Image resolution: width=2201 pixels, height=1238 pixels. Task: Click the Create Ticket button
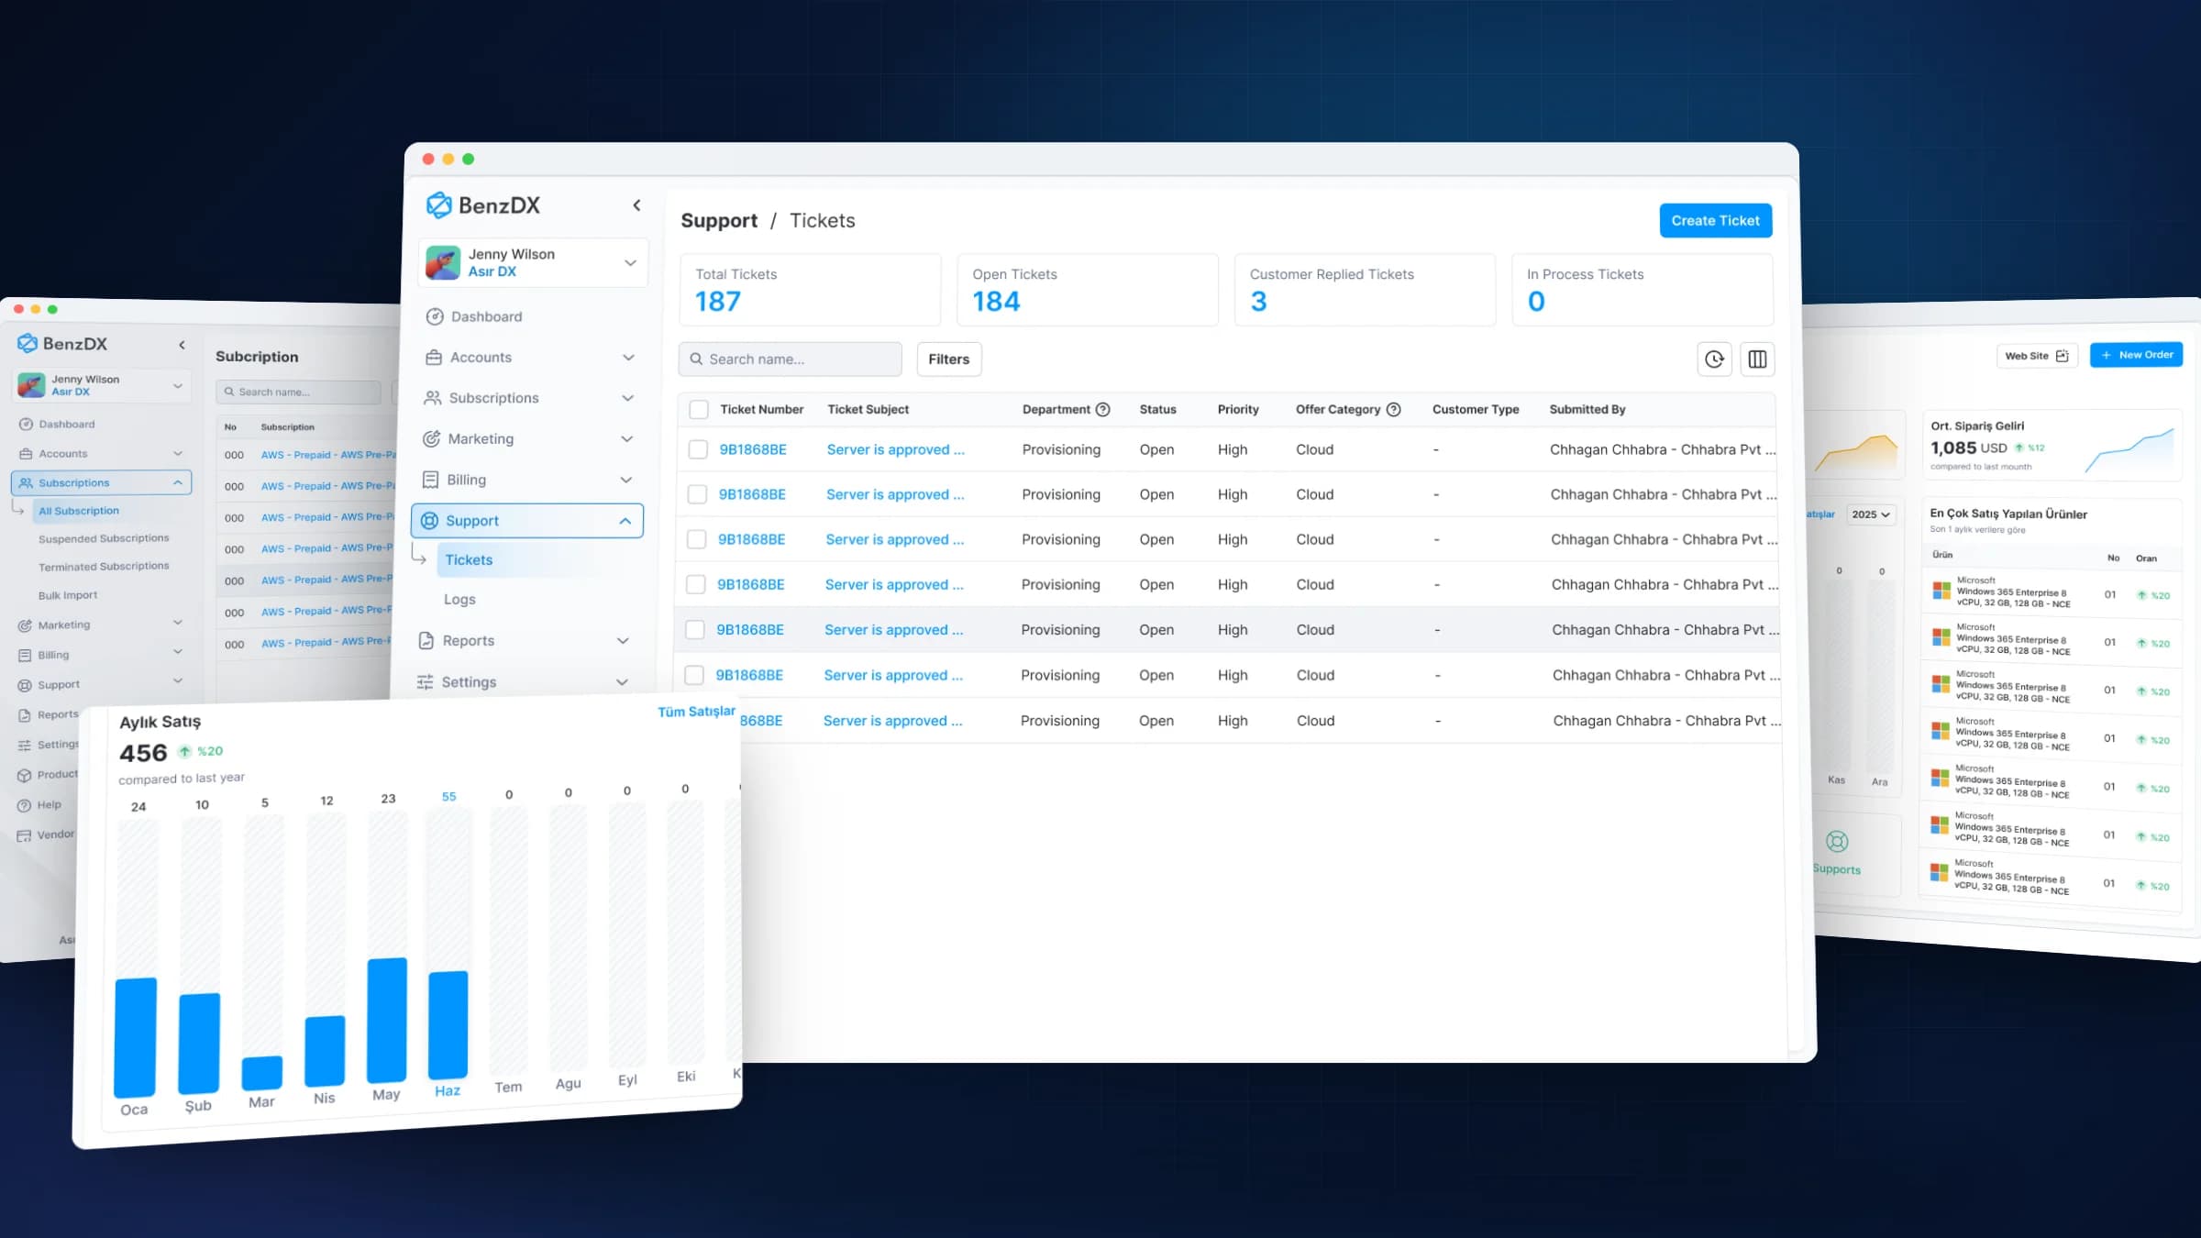[x=1715, y=220]
